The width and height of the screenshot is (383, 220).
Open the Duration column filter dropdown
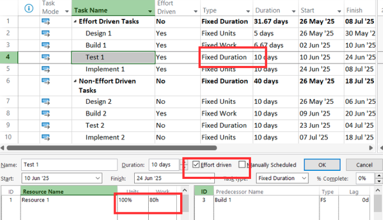(x=294, y=11)
